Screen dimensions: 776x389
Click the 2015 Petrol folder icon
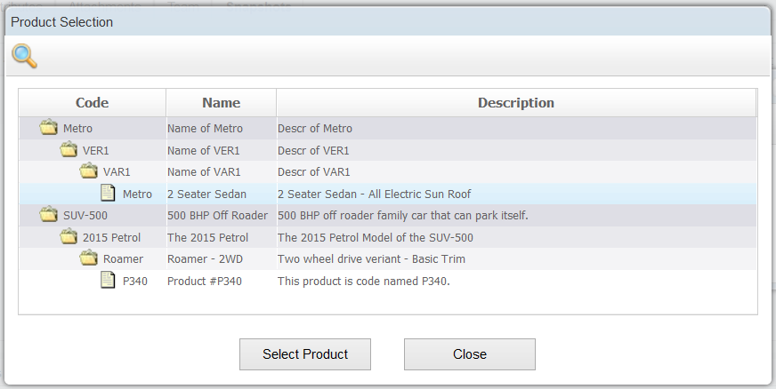(x=69, y=236)
